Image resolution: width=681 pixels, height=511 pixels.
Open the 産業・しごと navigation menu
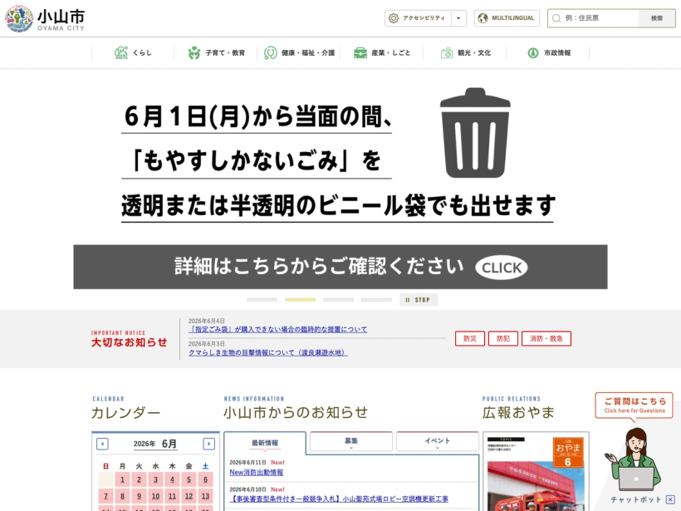pyautogui.click(x=382, y=53)
